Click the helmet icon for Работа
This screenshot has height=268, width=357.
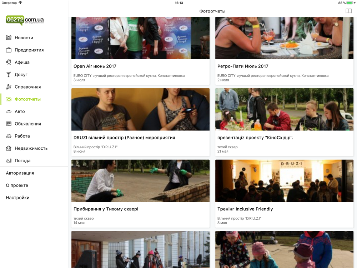coord(9,136)
